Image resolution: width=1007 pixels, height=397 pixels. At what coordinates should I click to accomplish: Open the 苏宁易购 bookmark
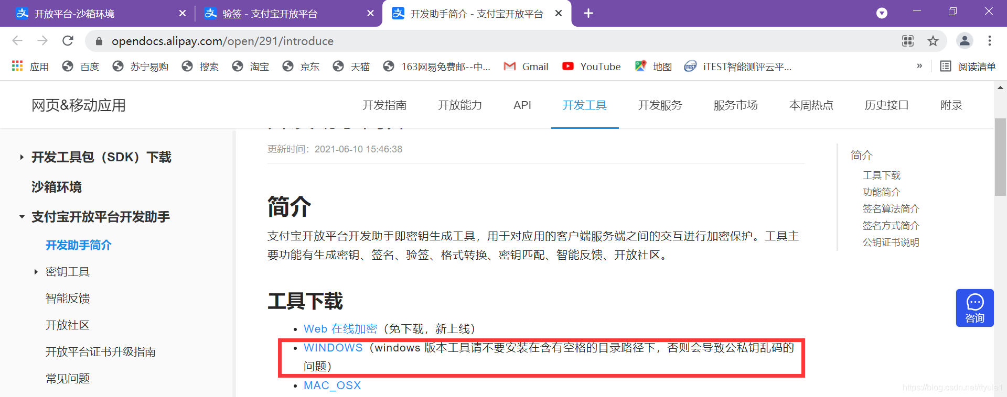pos(141,67)
